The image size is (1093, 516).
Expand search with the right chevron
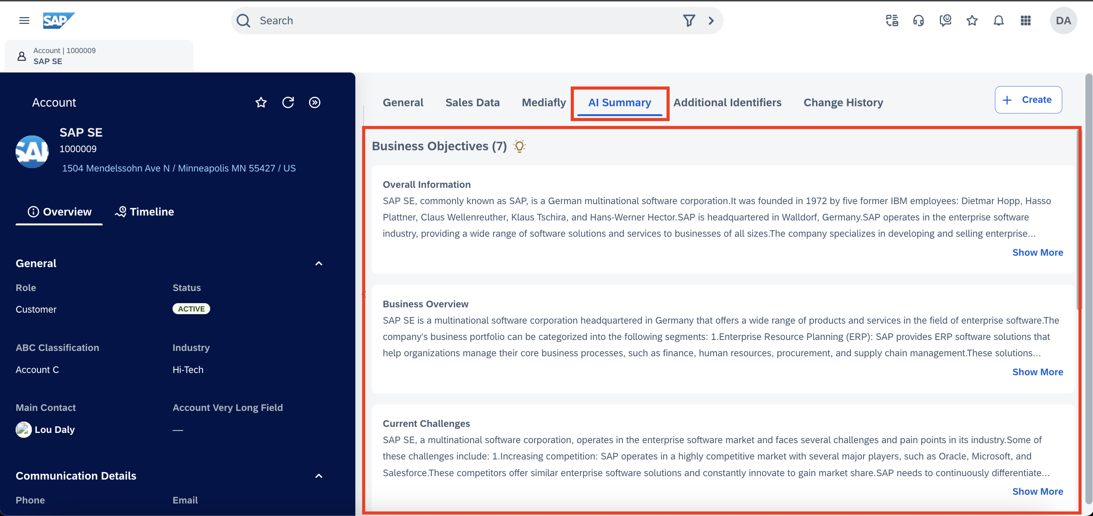(x=711, y=20)
